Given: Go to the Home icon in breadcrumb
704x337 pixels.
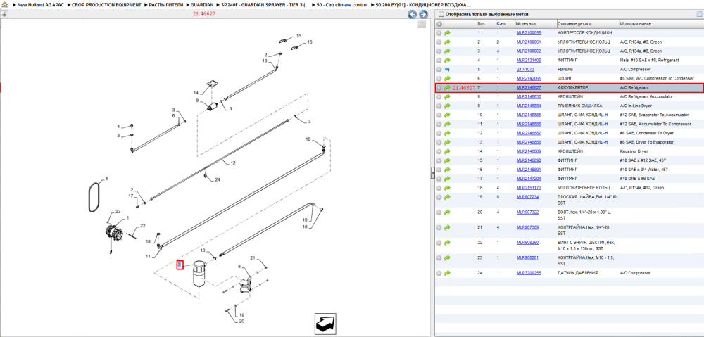Looking at the screenshot, I should [4, 4].
